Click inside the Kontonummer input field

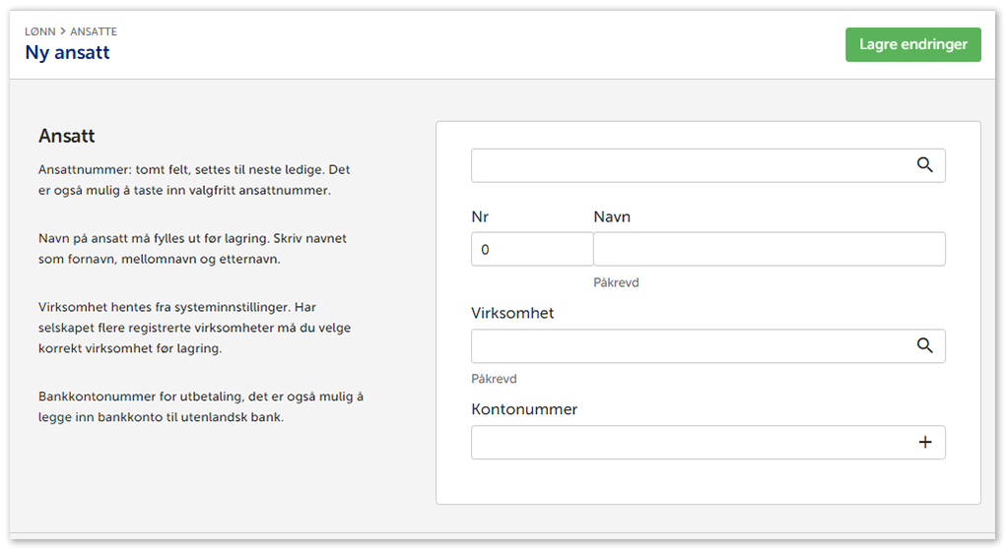click(x=690, y=443)
